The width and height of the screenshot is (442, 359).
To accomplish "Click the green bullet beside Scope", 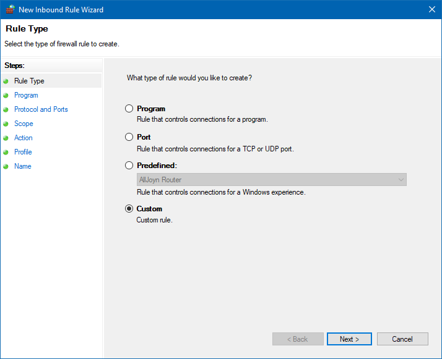I will pos(6,124).
